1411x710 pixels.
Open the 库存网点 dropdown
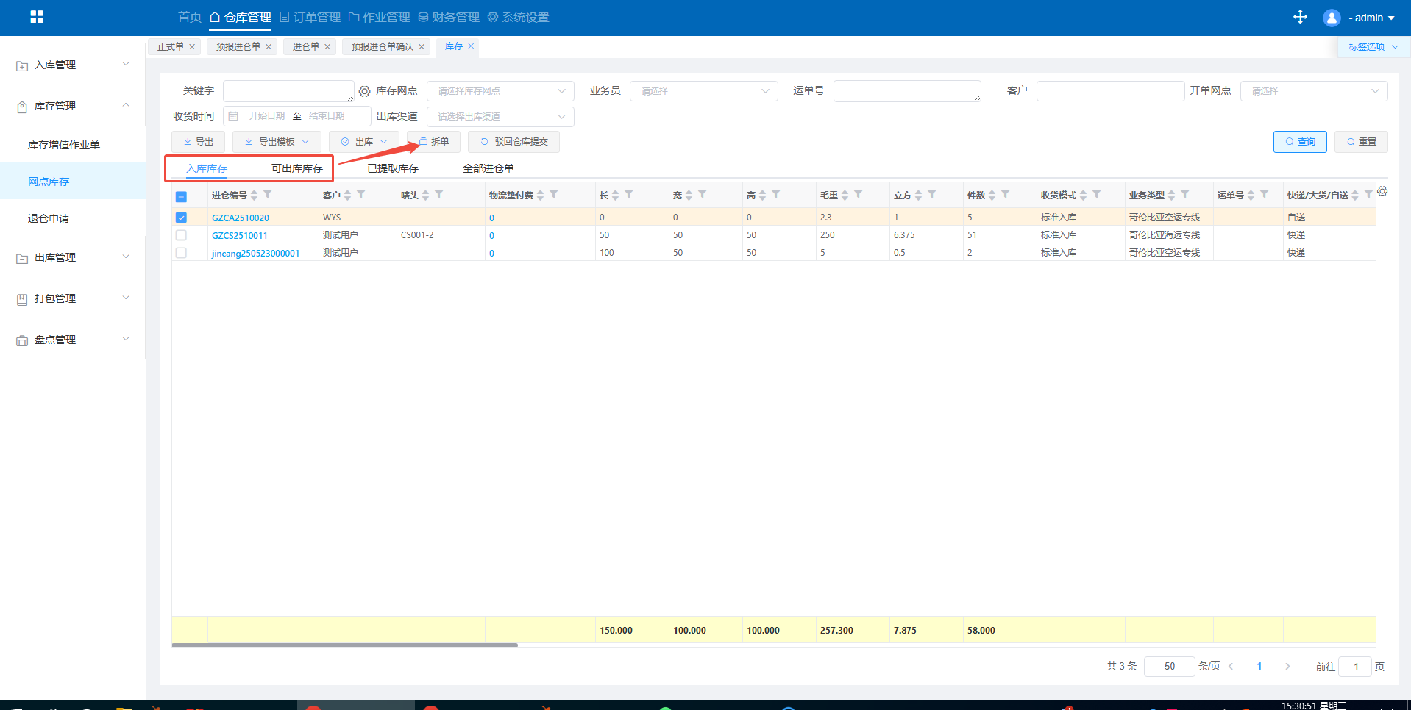coord(500,91)
